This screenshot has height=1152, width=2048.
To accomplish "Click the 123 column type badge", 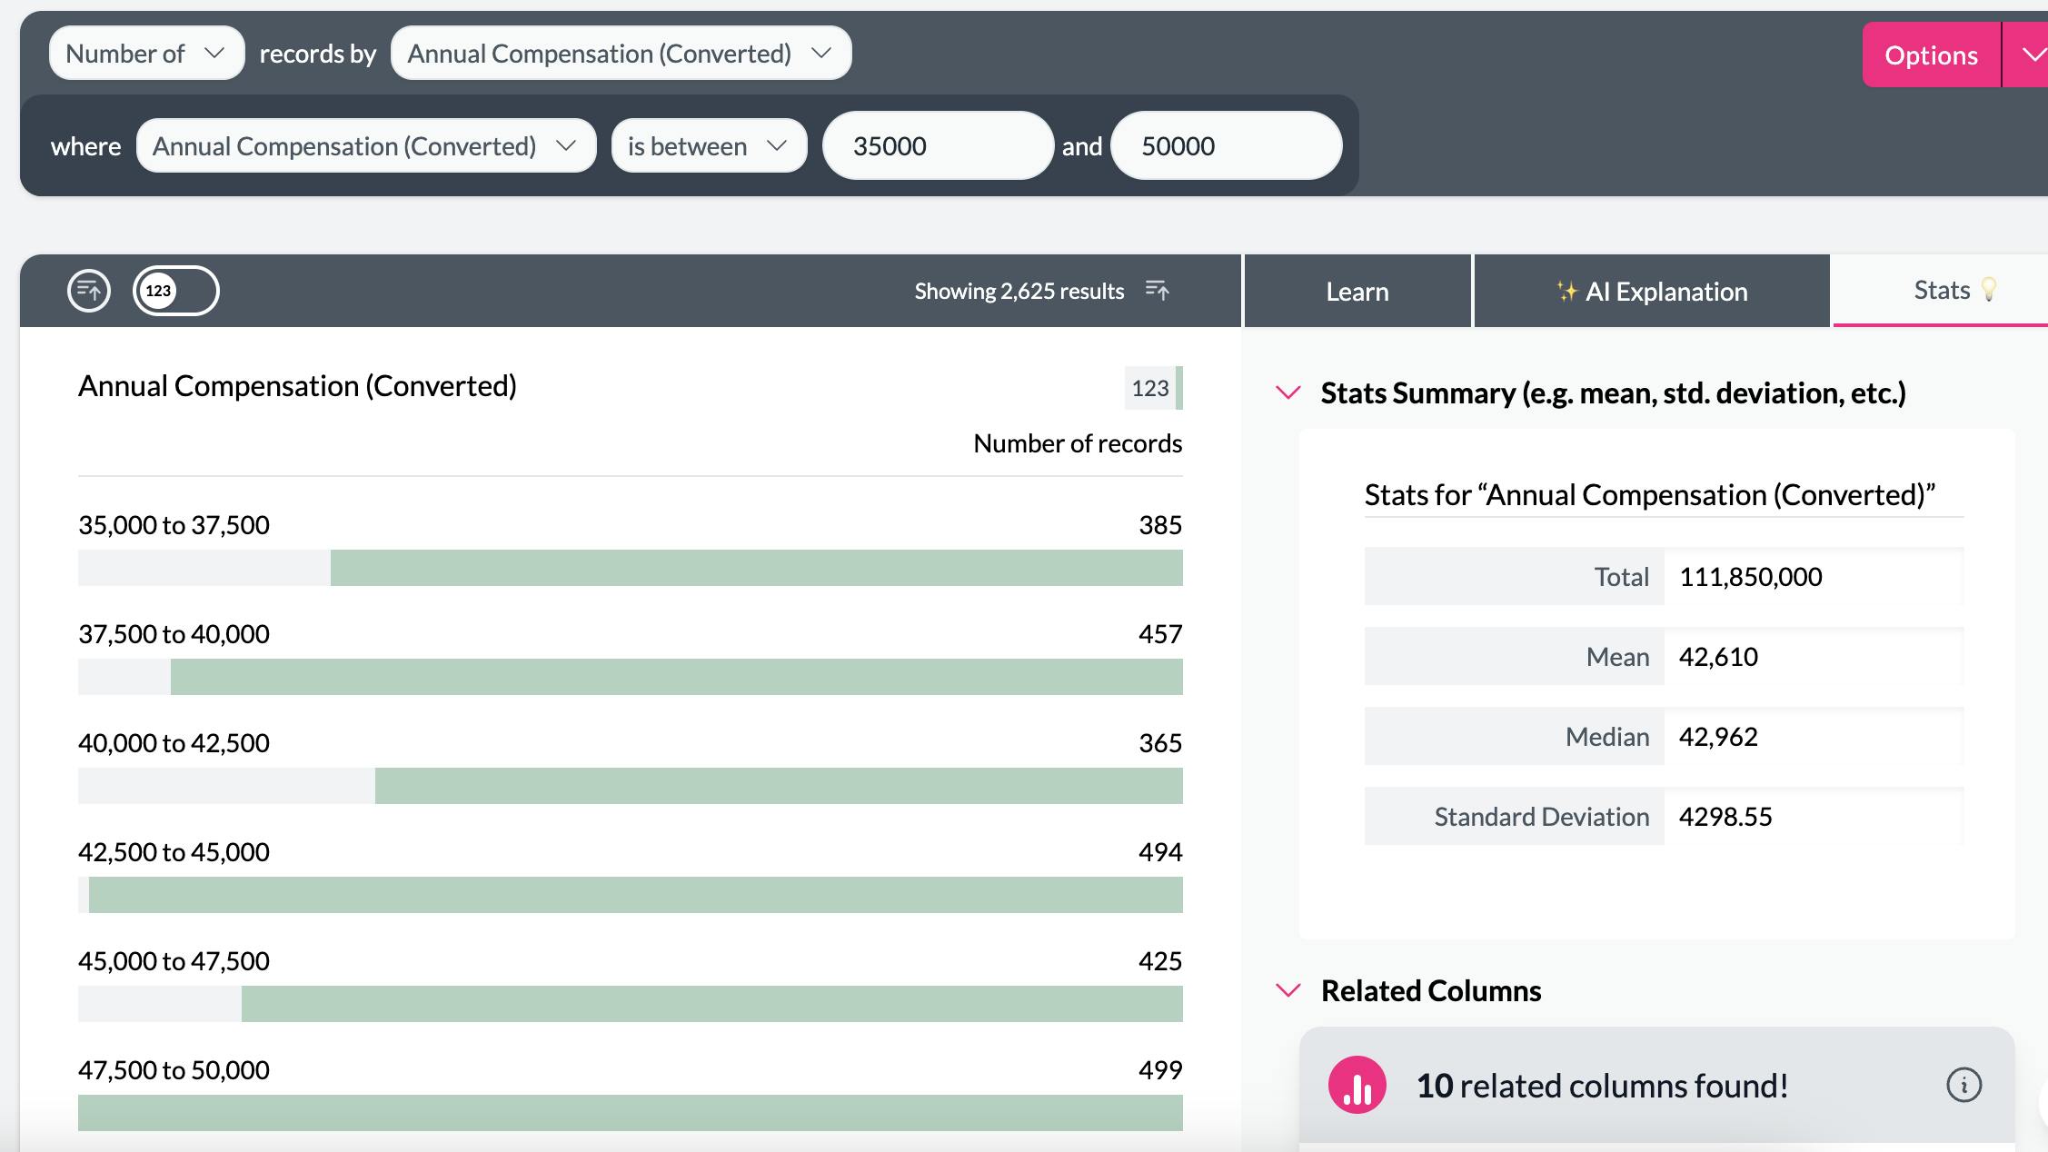I will [1151, 388].
